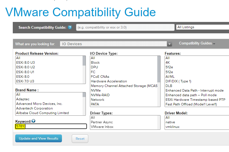The width and height of the screenshot is (229, 152).
Task: Click the Product Release Version scrollbar thumb
Action: click(x=84, y=61)
